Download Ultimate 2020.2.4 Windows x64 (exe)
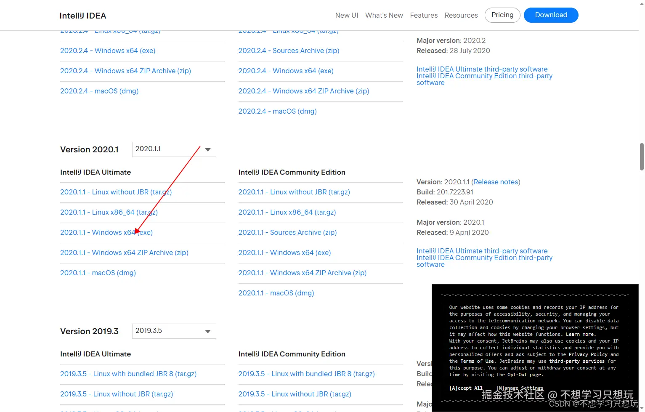Image resolution: width=645 pixels, height=412 pixels. tap(108, 51)
